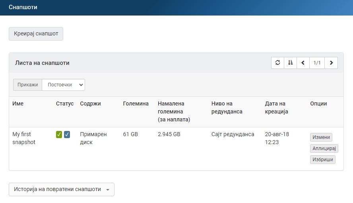The image size is (353, 203).
Task: Click the sort order icon
Action: pos(290,63)
